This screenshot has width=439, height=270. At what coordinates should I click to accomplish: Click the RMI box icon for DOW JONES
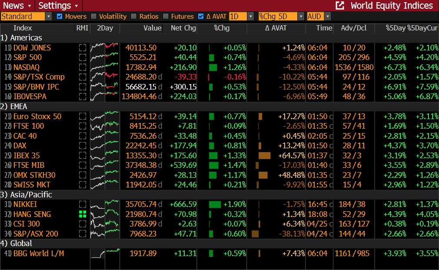[83, 48]
